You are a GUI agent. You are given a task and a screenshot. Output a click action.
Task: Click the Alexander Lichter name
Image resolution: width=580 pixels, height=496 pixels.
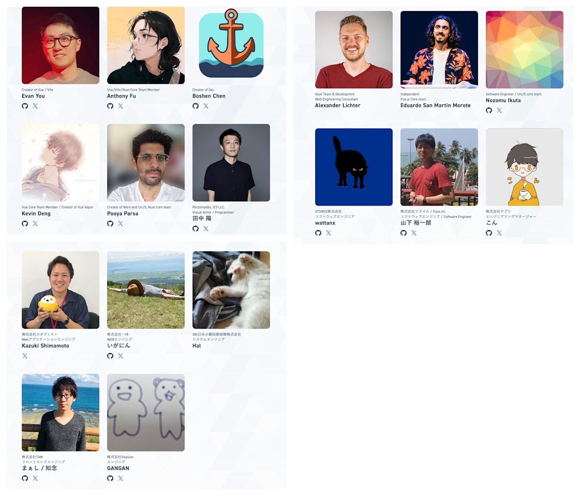[338, 105]
